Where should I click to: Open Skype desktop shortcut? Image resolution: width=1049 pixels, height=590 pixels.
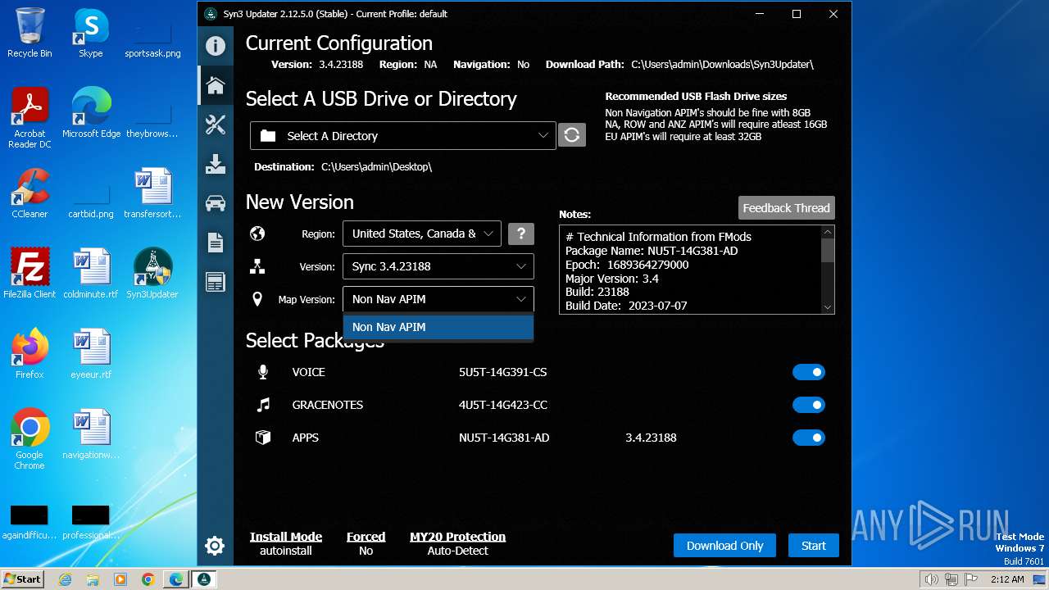click(x=91, y=33)
